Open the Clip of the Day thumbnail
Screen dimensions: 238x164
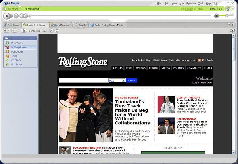166,105
